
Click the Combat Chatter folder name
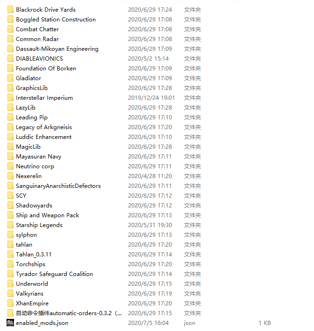point(37,29)
